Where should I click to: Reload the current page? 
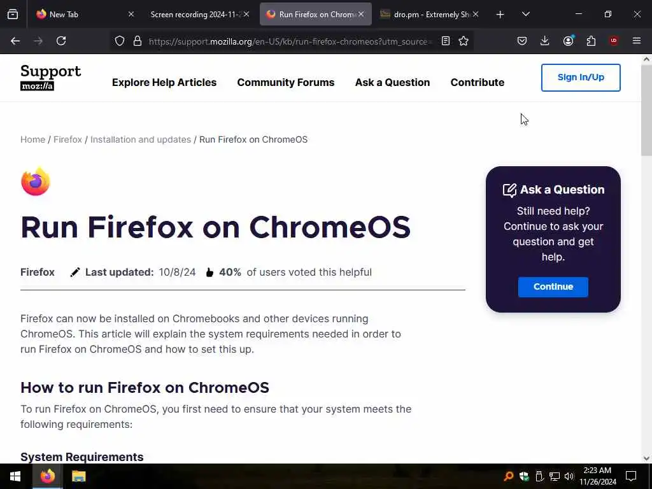(x=61, y=41)
